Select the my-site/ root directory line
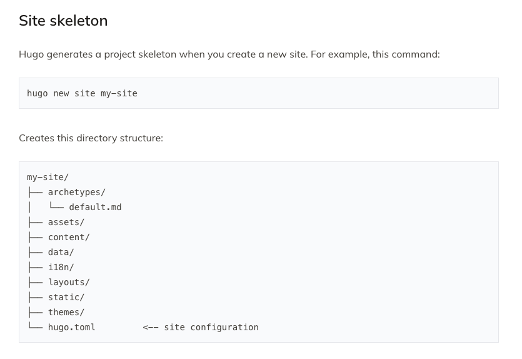522x359 pixels. (x=48, y=177)
